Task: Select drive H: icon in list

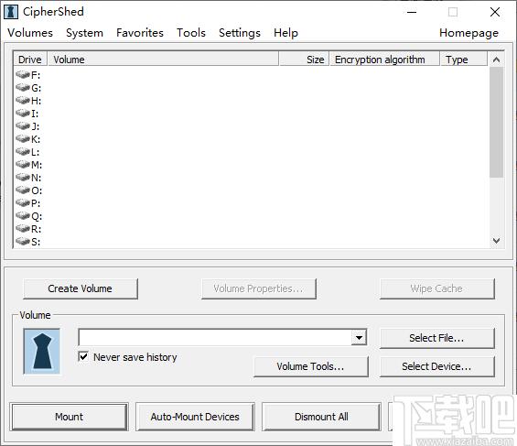Action: (x=23, y=101)
